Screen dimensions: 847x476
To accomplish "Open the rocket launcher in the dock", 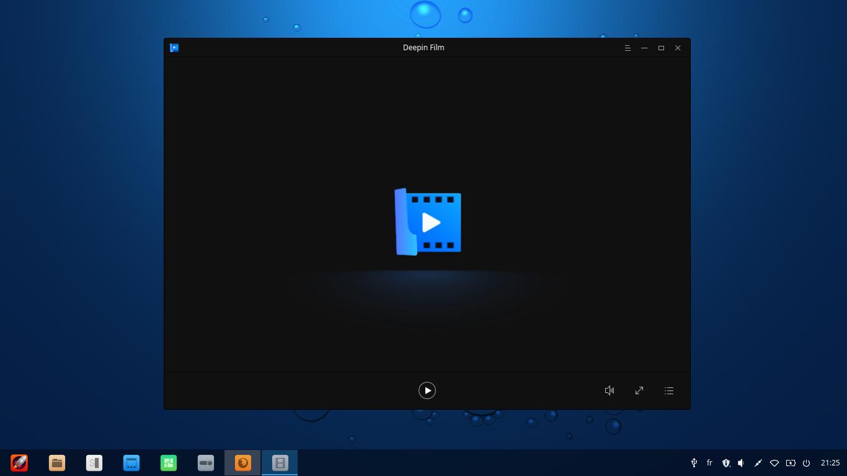I will point(19,463).
